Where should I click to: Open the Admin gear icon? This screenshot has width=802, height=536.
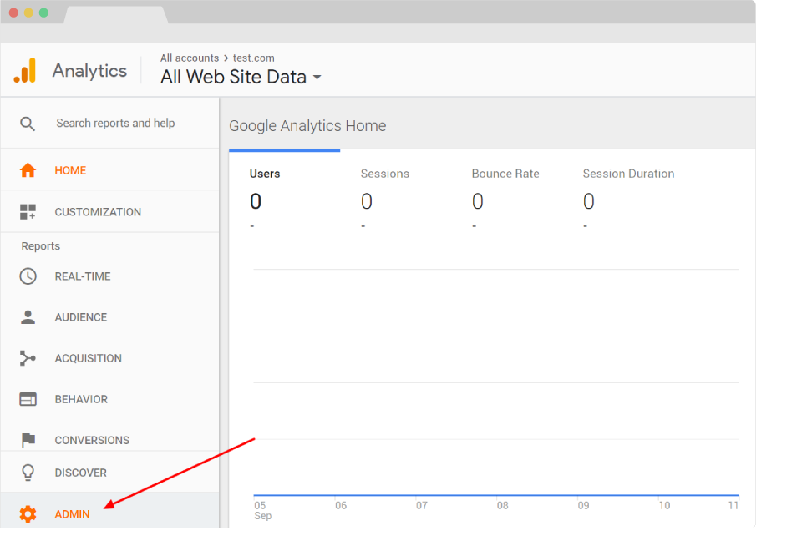point(28,513)
